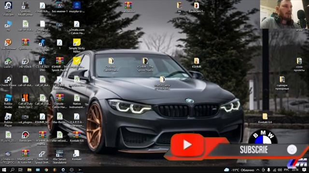Viewport: 309px width, 173px height.
Task: Open the Martin Garrix & Justin M folder
Action: point(162,83)
